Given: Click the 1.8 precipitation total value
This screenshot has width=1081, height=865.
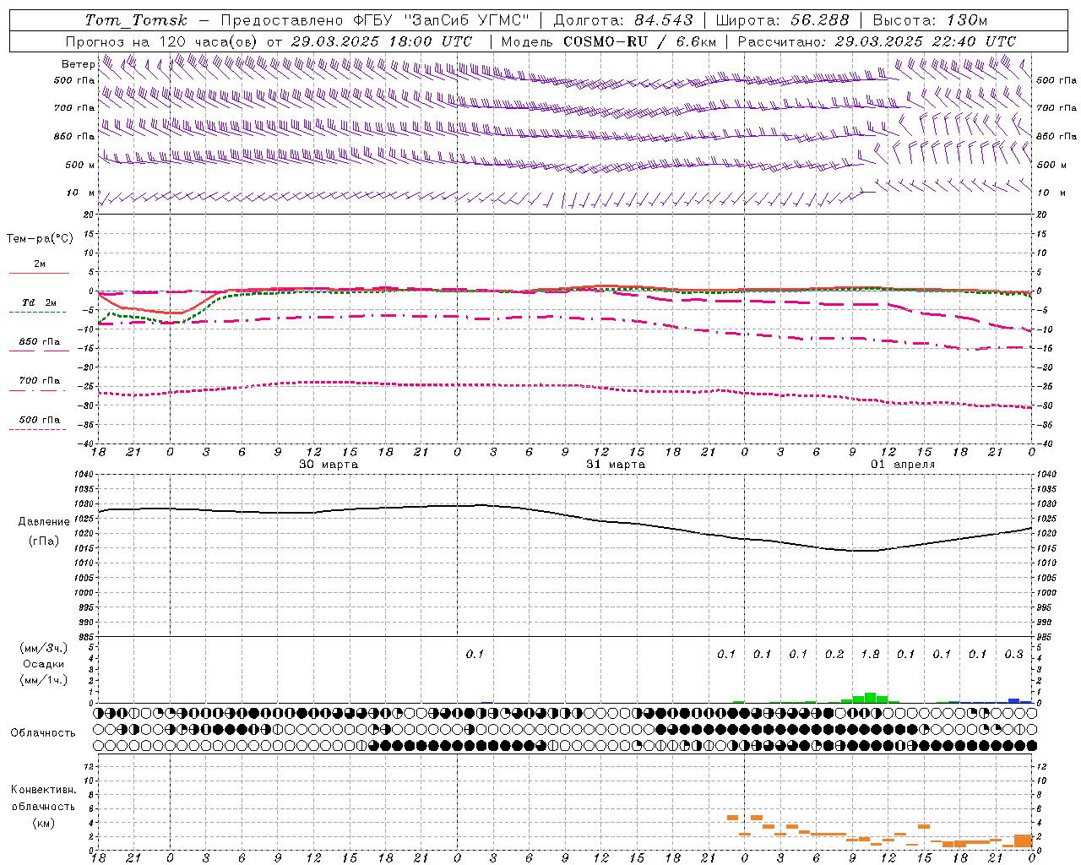Looking at the screenshot, I should point(870,654).
